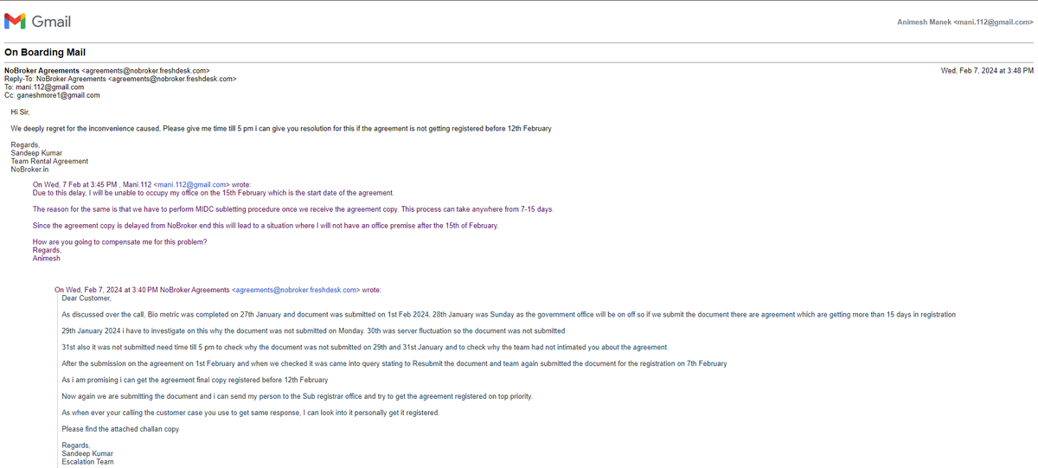Click the line starting "Now again we are submitting"
Viewport: 1038px width, 468px height.
coord(297,396)
